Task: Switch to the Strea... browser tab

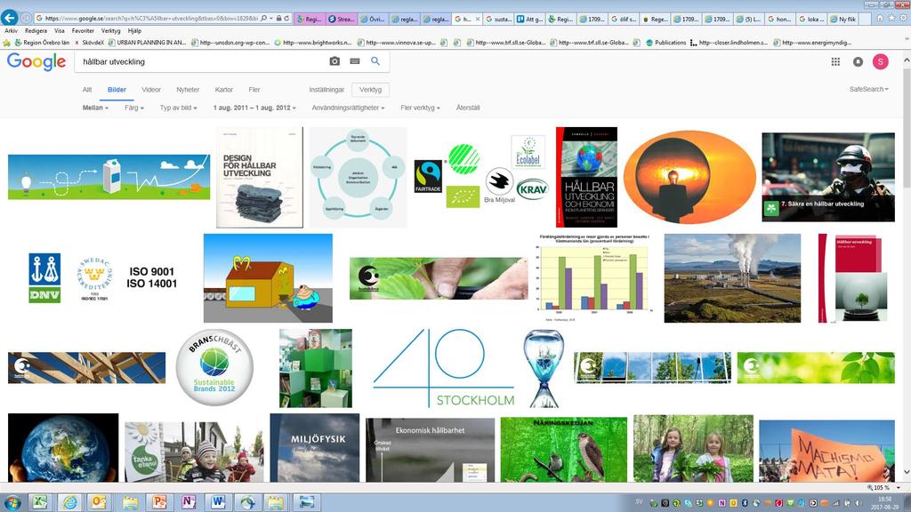Action: [x=342, y=20]
